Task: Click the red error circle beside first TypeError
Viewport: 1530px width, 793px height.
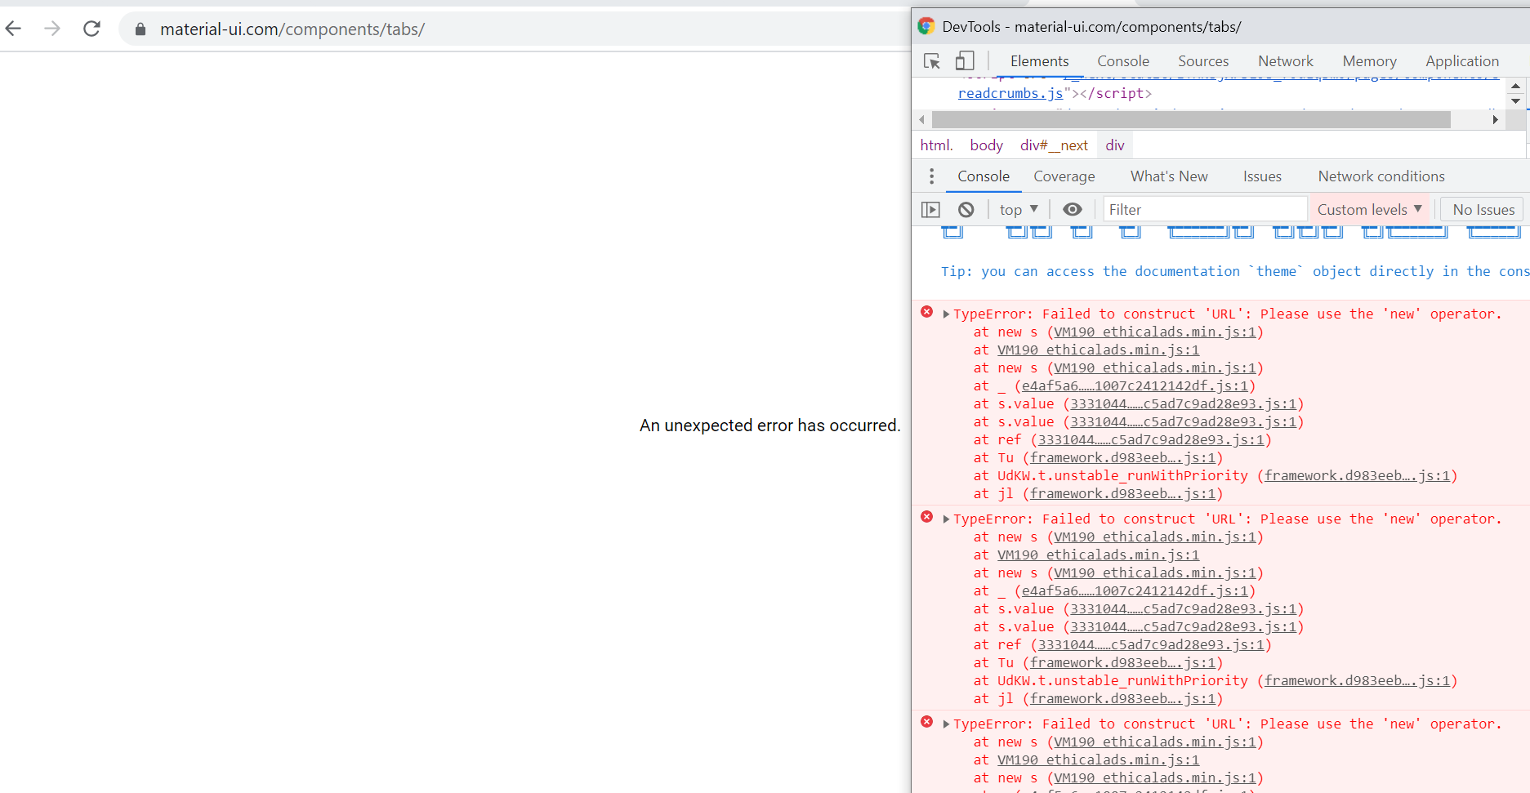Action: point(926,312)
